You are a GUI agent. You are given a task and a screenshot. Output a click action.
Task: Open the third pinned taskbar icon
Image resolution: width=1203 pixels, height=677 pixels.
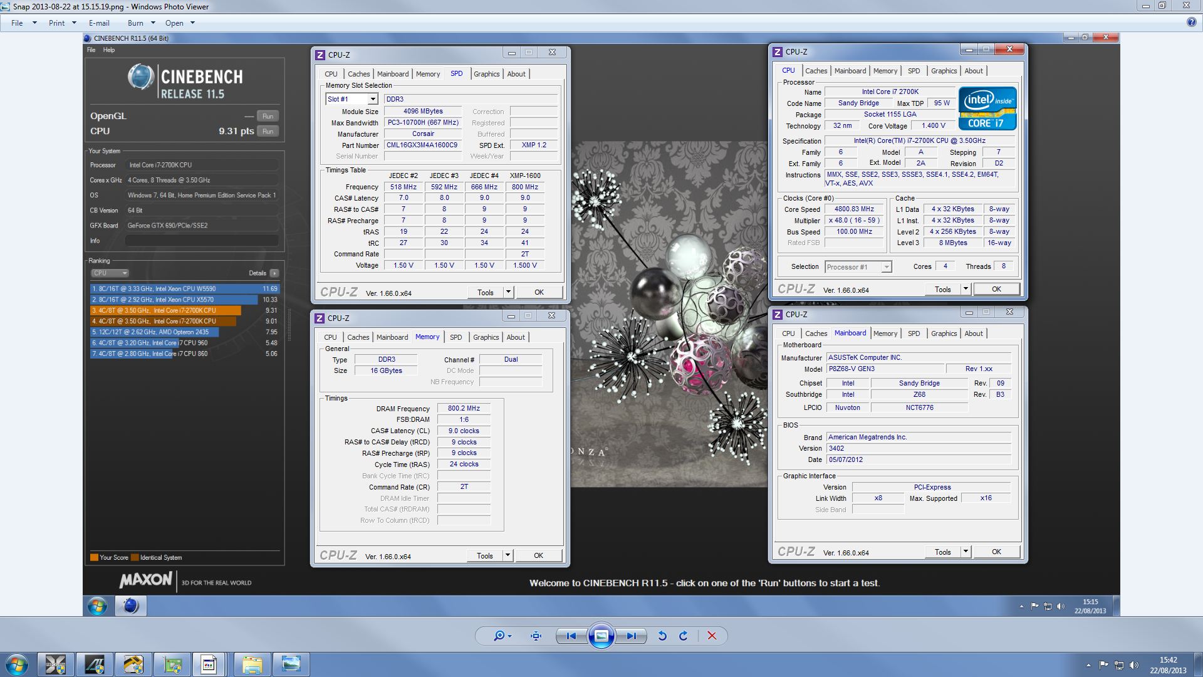[x=133, y=664]
